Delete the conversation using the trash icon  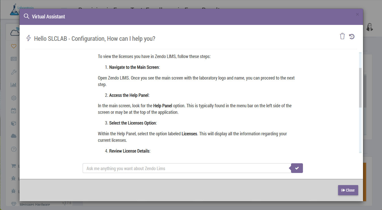pos(342,36)
